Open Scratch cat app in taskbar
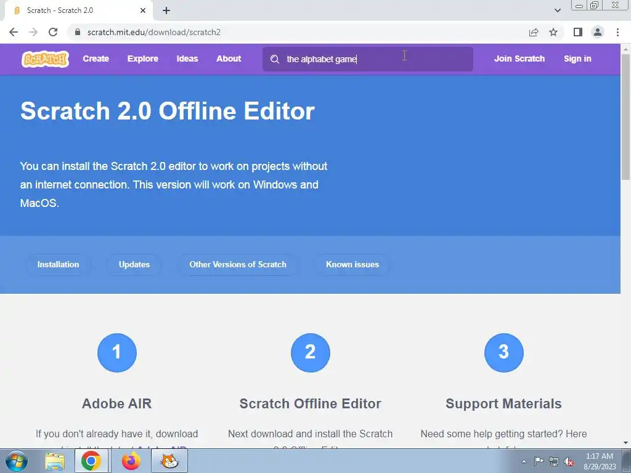Image resolution: width=631 pixels, height=473 pixels. click(x=169, y=461)
